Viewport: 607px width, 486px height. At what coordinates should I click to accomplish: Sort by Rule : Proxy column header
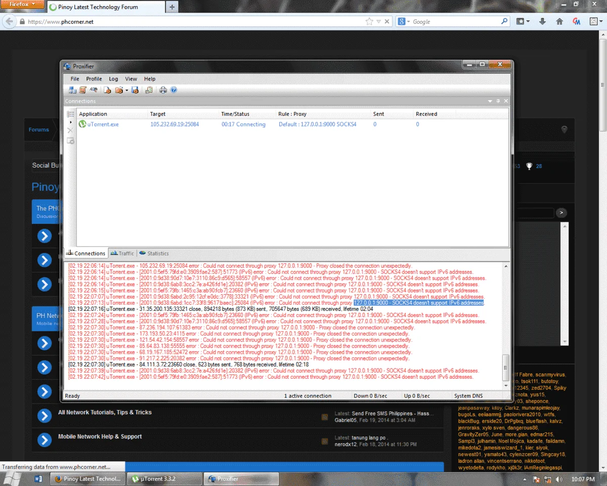point(323,114)
